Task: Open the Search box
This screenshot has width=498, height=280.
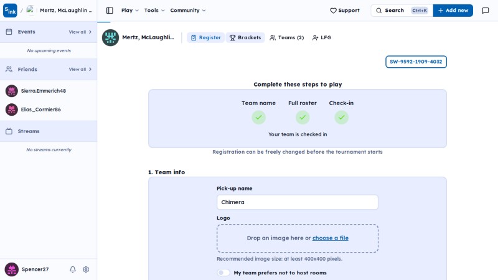Action: tap(402, 11)
